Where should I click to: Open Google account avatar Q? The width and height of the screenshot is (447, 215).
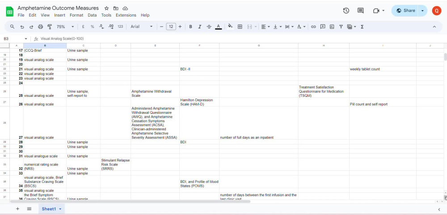tap(436, 11)
